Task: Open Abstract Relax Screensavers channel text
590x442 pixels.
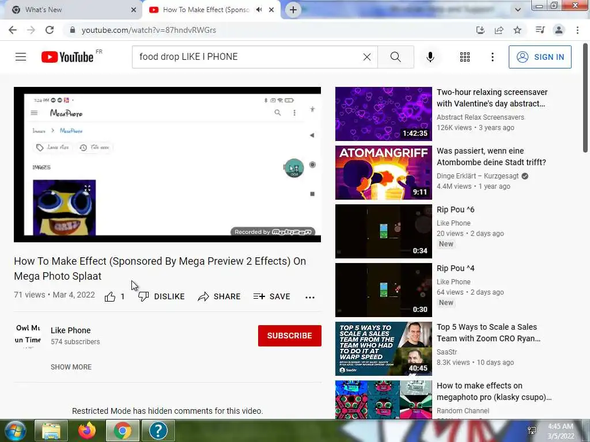Action: [480, 117]
